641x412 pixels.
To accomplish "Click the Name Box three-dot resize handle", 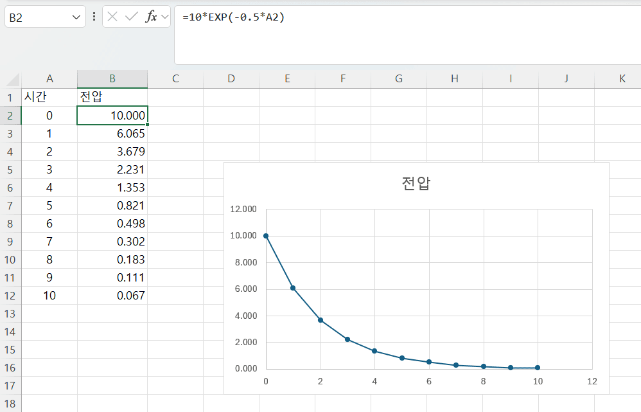I will [x=94, y=17].
